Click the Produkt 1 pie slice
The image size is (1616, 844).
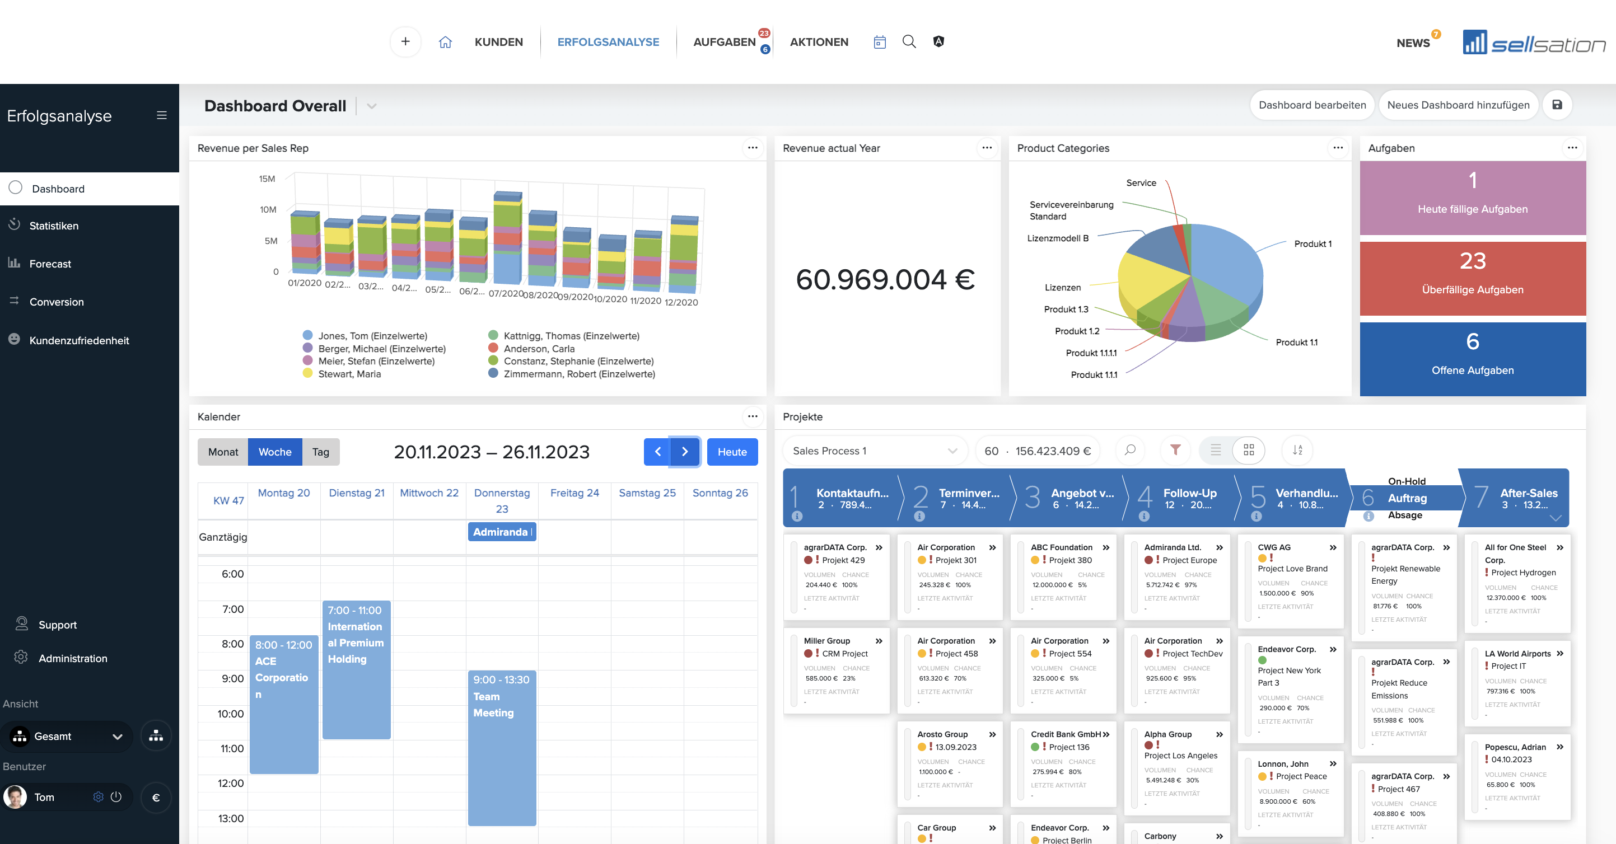[x=1223, y=264]
